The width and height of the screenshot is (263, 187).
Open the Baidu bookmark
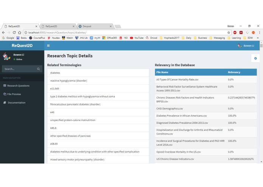[x=22, y=38]
